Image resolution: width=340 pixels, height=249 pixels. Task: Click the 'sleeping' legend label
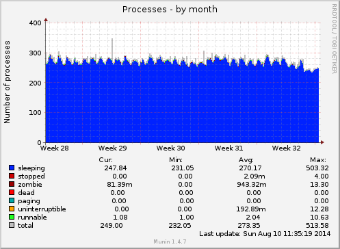(31, 168)
